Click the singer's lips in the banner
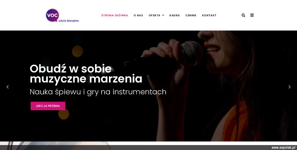The image size is (297, 150). click(x=212, y=47)
